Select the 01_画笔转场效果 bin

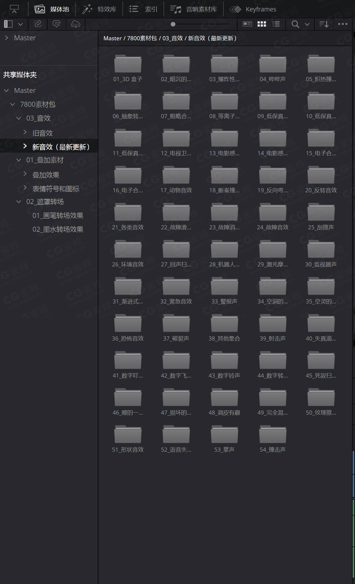click(x=58, y=216)
